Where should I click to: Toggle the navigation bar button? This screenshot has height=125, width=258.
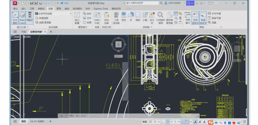[30, 18]
